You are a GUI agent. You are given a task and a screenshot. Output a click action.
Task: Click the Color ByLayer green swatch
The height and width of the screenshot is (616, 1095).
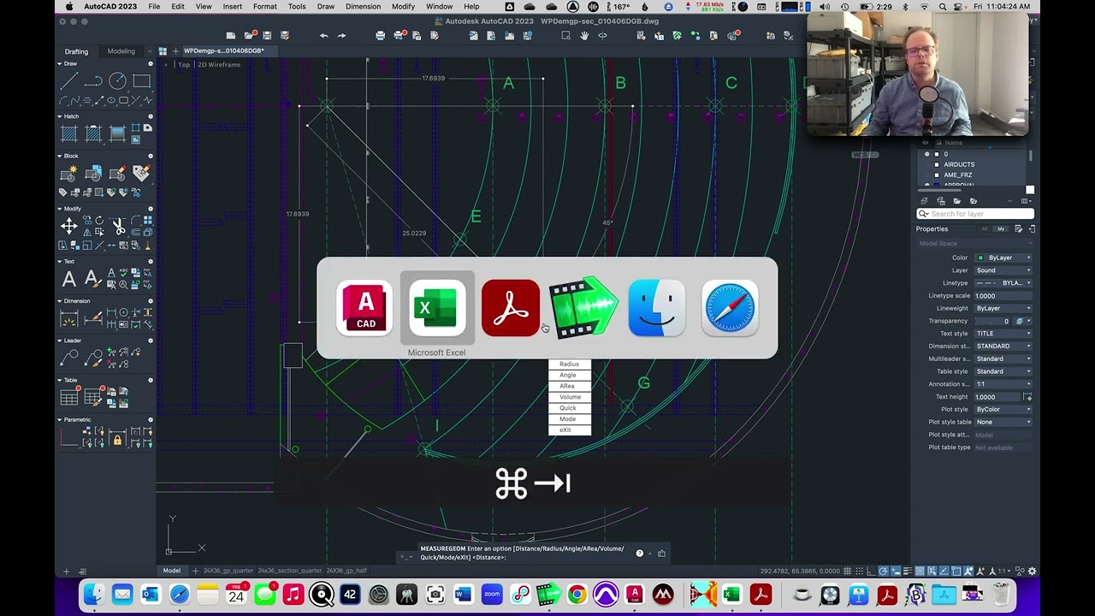pyautogui.click(x=980, y=258)
